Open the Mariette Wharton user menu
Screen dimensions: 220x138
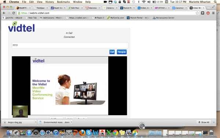tap(199, 2)
